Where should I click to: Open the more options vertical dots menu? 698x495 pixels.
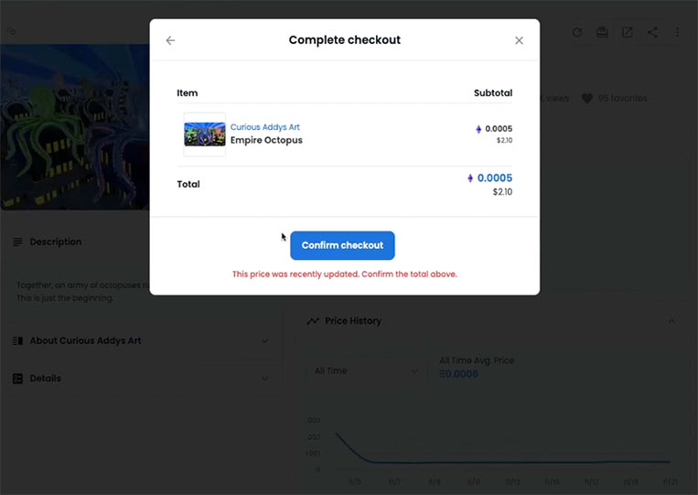coord(677,32)
